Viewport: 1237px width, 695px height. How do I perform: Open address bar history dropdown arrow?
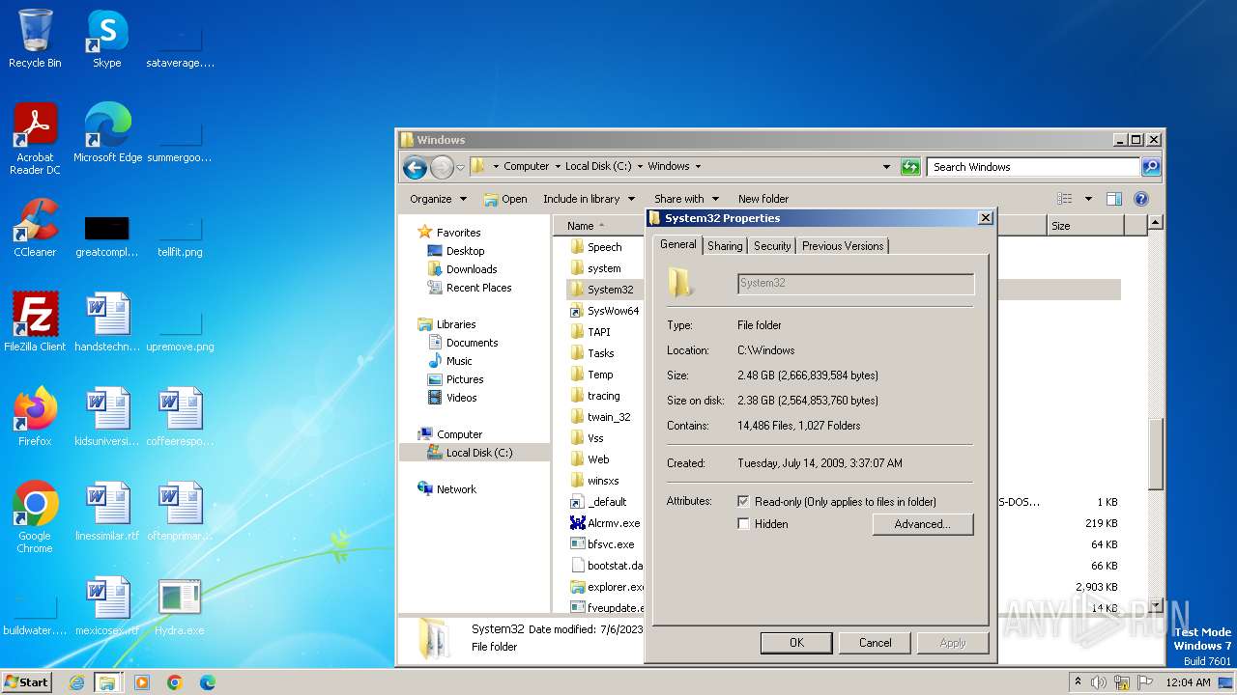[886, 167]
